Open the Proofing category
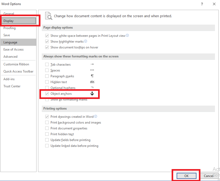The image size is (220, 181). [x=18, y=28]
